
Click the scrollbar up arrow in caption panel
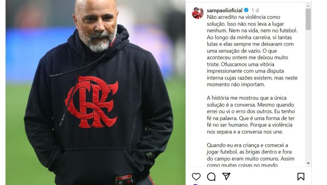308,6
